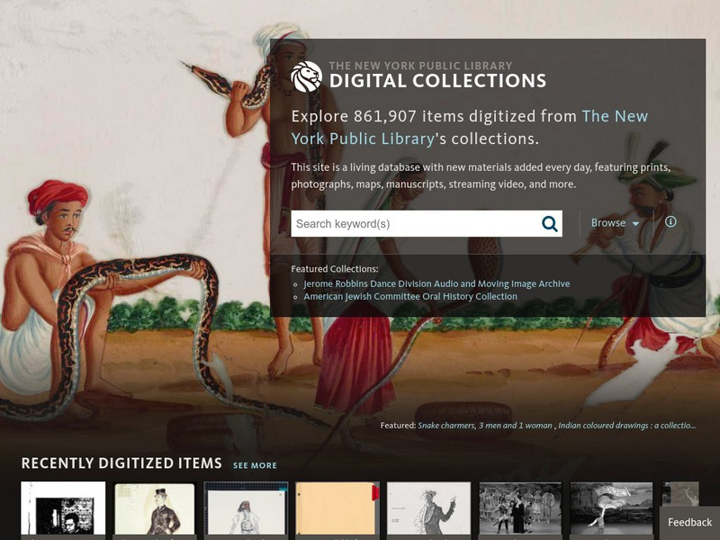The image size is (720, 540).
Task: Click the DIGITAL COLLECTIONS title heading
Action: click(x=437, y=81)
